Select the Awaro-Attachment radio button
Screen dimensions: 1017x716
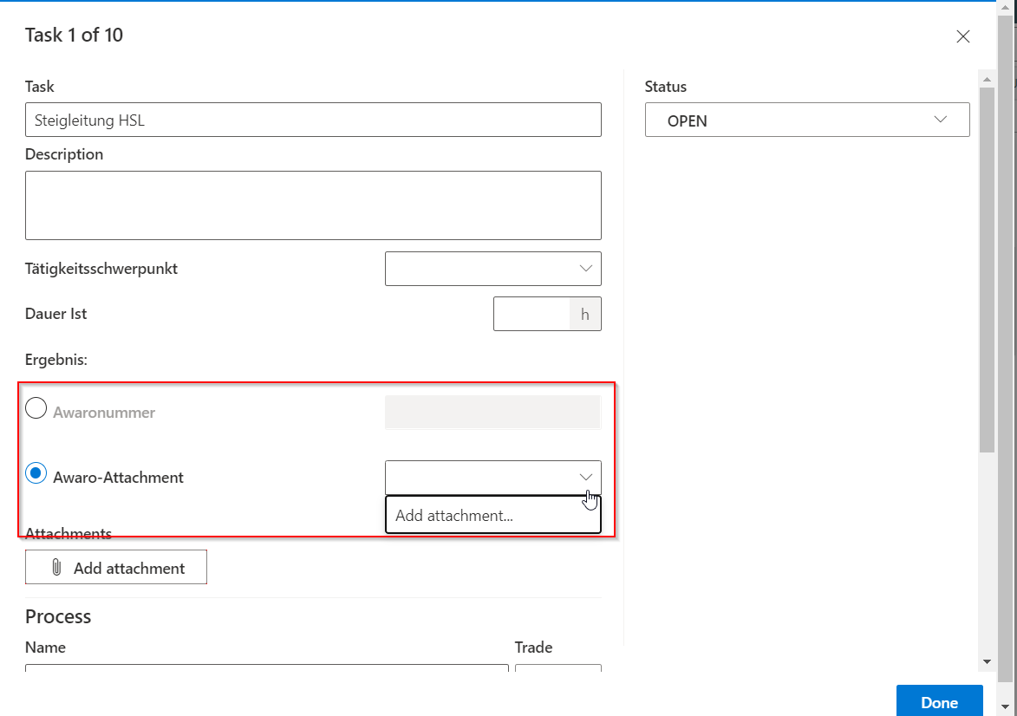click(x=36, y=473)
